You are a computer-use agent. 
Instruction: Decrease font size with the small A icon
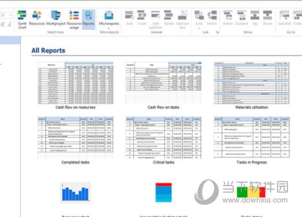click(9, 24)
